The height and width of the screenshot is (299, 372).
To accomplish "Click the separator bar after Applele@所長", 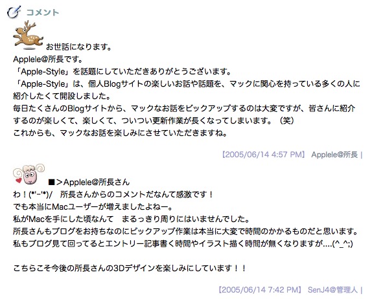I will 362,155.
